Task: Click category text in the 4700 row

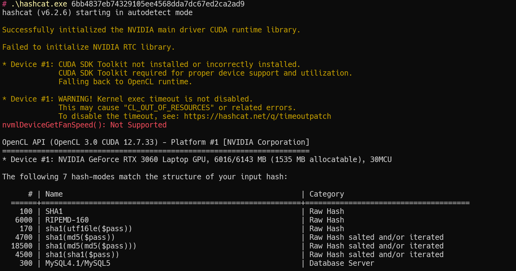Action: pyautogui.click(x=377, y=237)
